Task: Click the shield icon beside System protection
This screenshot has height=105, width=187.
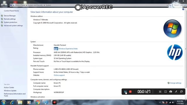Action: coord(2,22)
